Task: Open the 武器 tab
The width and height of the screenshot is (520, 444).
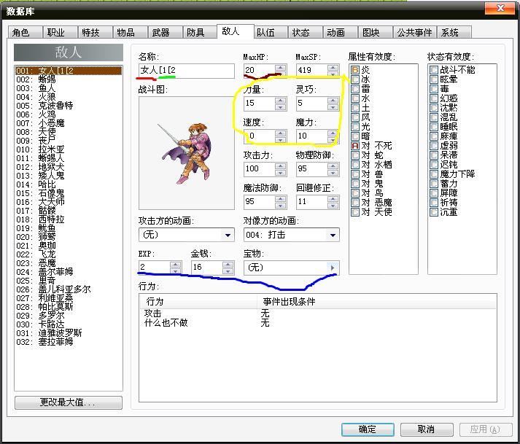Action: click(x=166, y=33)
